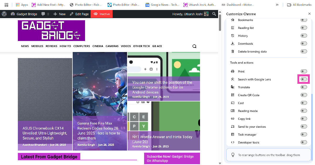This screenshot has width=315, height=165.
Task: Open All Bookmarks folder
Action: [299, 5]
